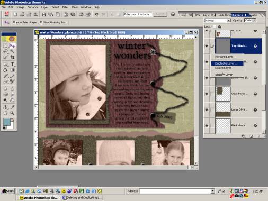Reset default colors small black-white icon
Viewport: 268px width, 201px height.
pyautogui.click(x=4, y=127)
